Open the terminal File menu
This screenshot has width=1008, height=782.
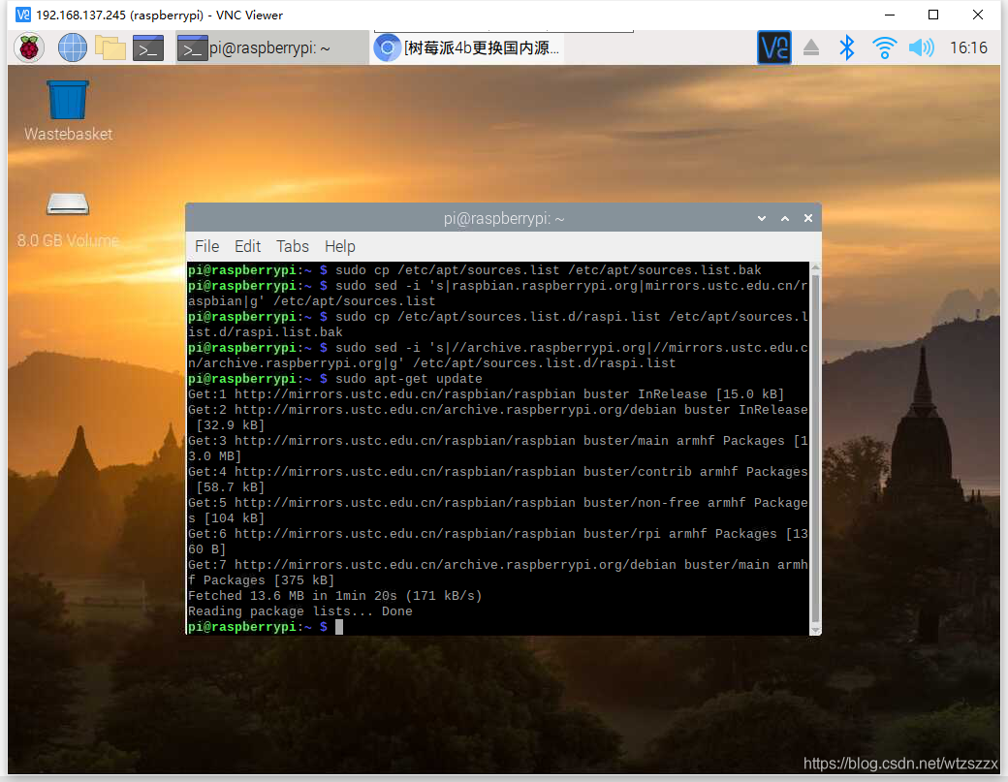207,246
